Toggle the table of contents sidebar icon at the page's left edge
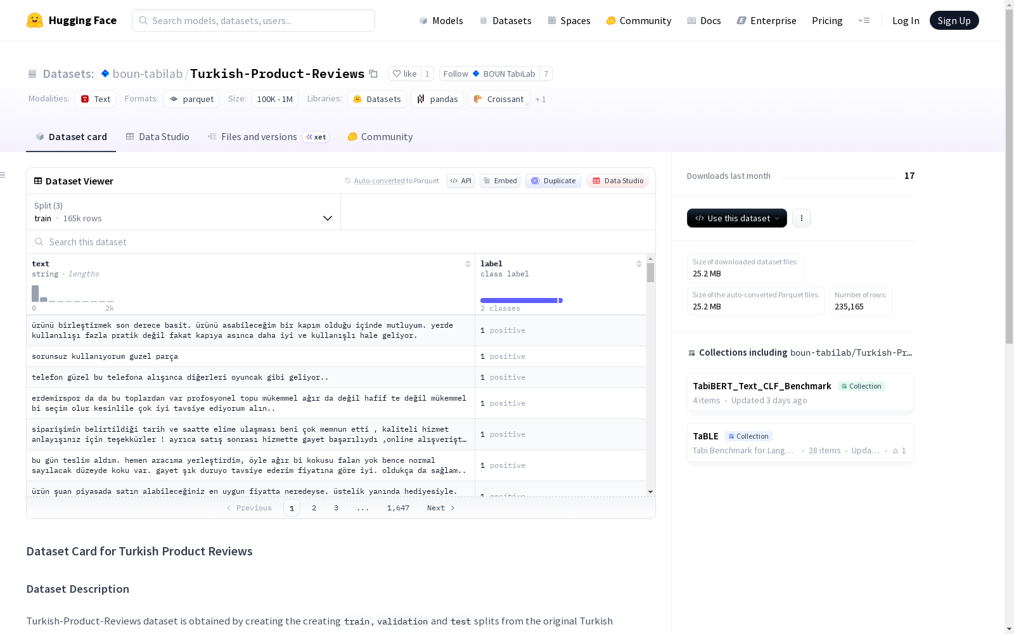Viewport: 1014px width, 634px height. coord(3,175)
